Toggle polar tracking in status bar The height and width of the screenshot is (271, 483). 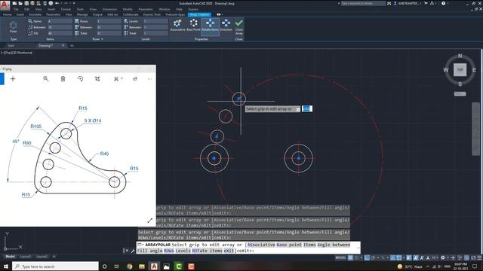[373, 257]
